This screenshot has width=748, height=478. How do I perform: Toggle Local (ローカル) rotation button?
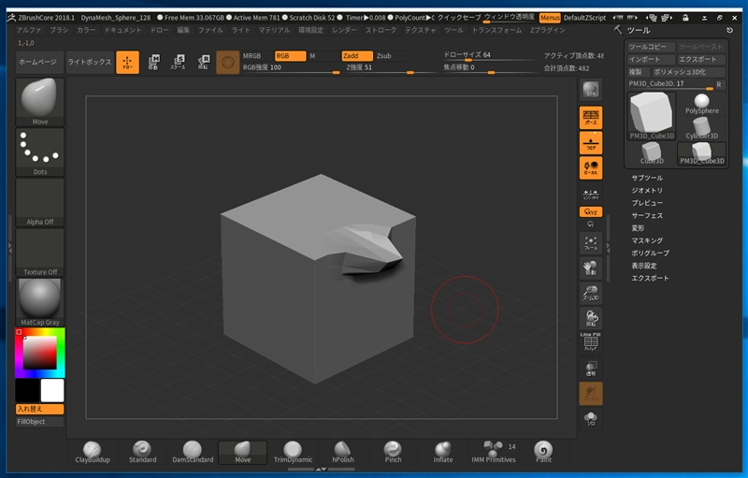[591, 168]
